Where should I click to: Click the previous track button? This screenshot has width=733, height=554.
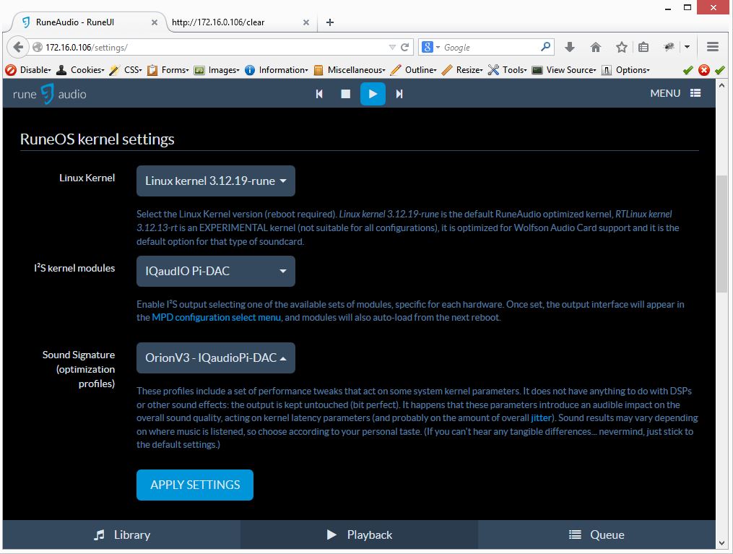click(x=319, y=94)
